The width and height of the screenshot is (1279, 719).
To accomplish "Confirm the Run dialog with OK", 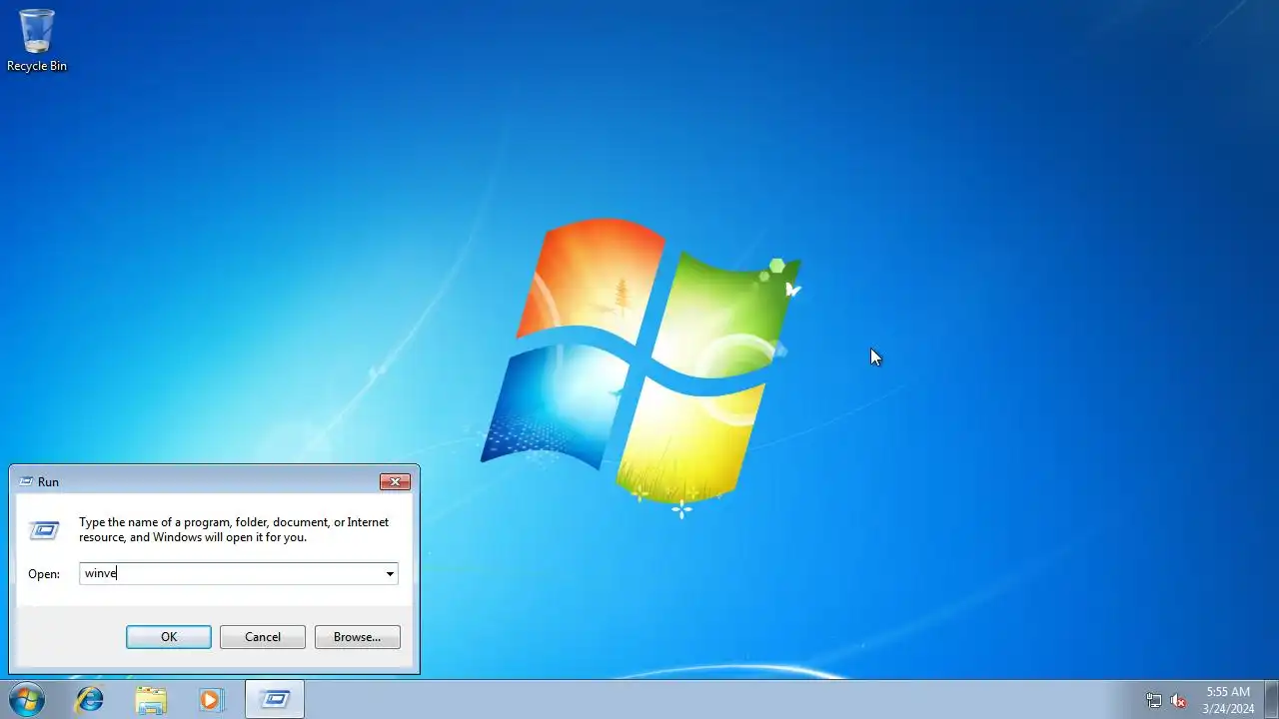I will pos(169,637).
